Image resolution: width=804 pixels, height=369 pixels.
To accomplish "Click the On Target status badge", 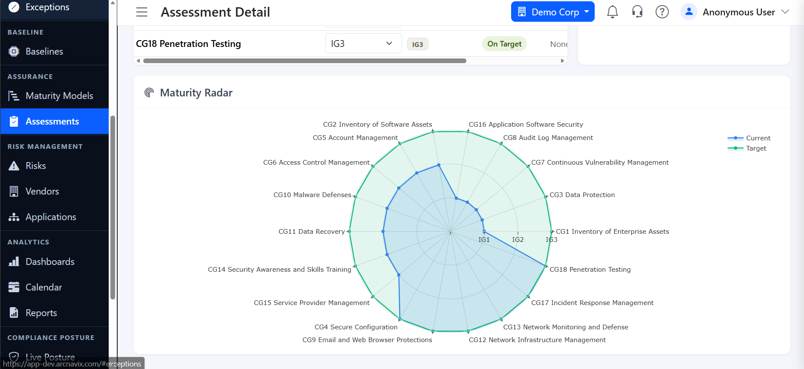I will click(504, 44).
